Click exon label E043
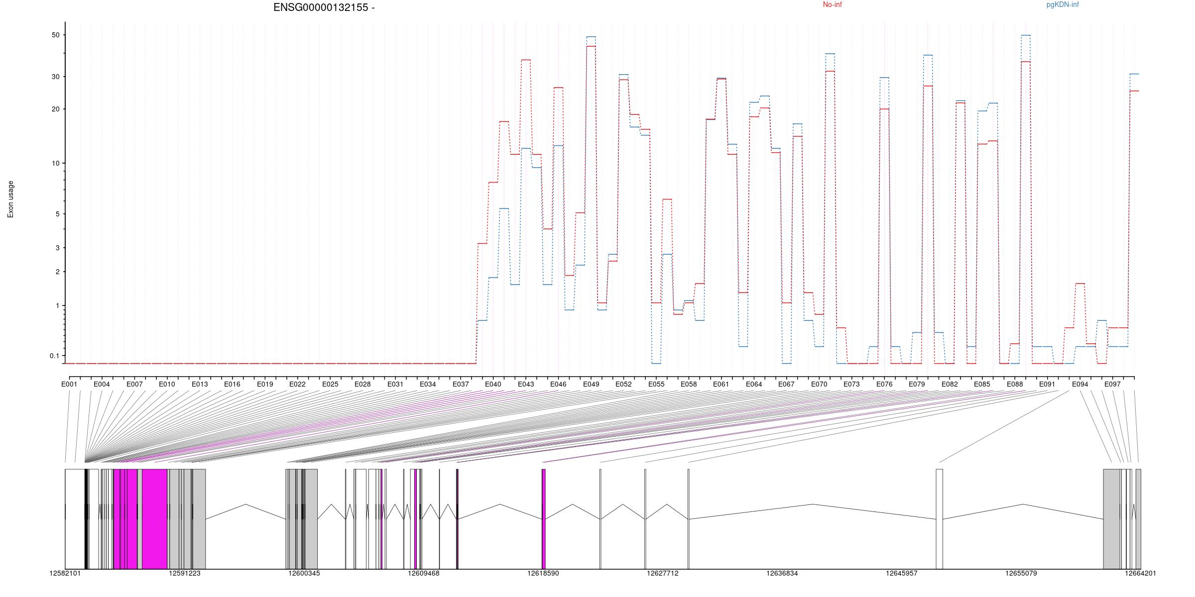 point(526,384)
